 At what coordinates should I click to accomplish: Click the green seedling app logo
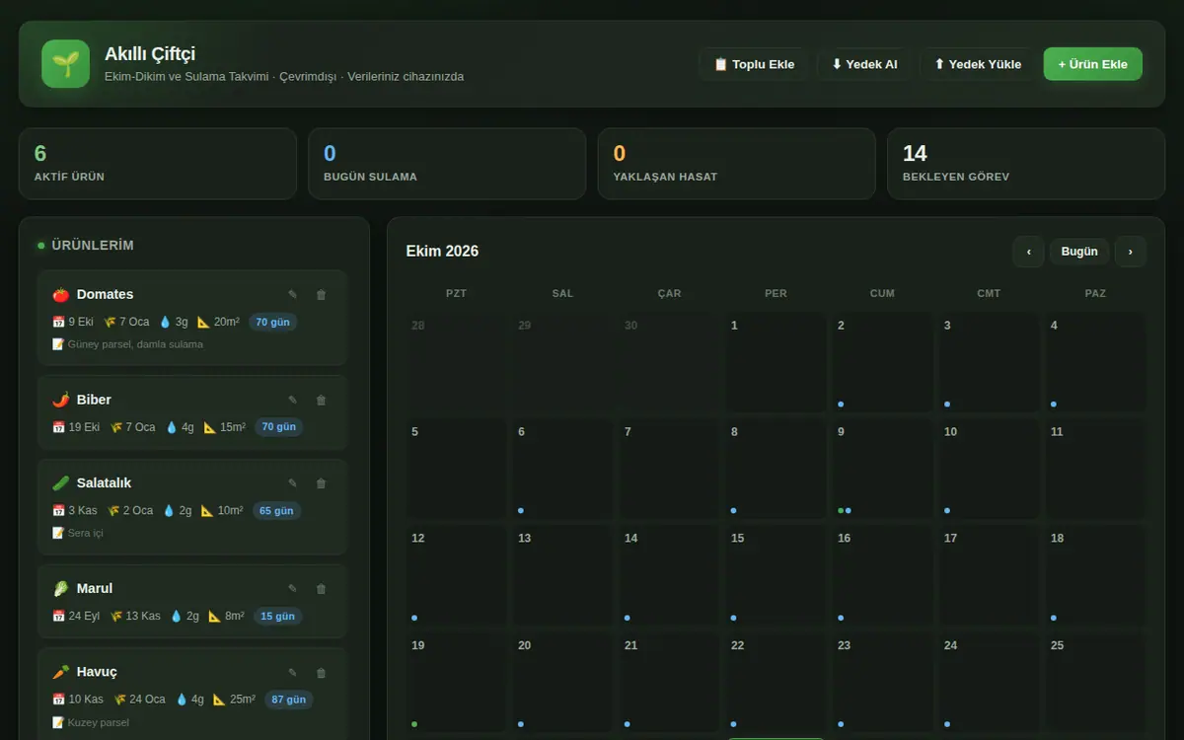tap(66, 64)
